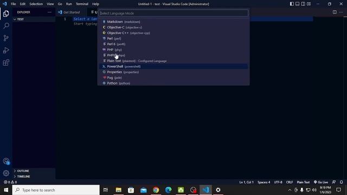Open the View menu
The height and width of the screenshot is (195, 347).
pos(50,4)
